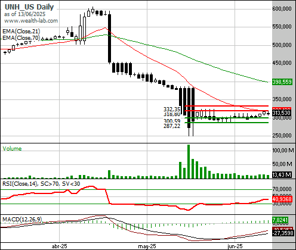This screenshot has width=296, height=250.
Task: Click the Volume pane label
Action: pos(12,149)
